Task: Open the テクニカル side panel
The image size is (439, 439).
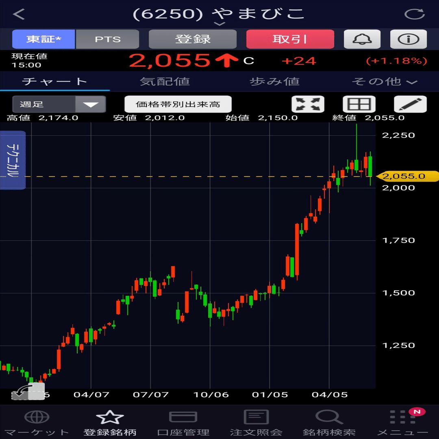Action: click(x=13, y=160)
